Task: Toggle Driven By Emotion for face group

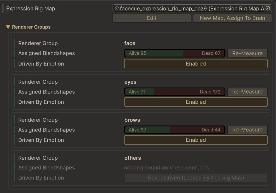Action: tap(196, 64)
